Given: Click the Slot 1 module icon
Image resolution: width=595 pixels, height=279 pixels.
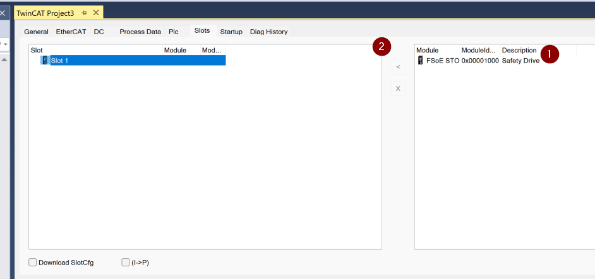Looking at the screenshot, I should click(44, 61).
